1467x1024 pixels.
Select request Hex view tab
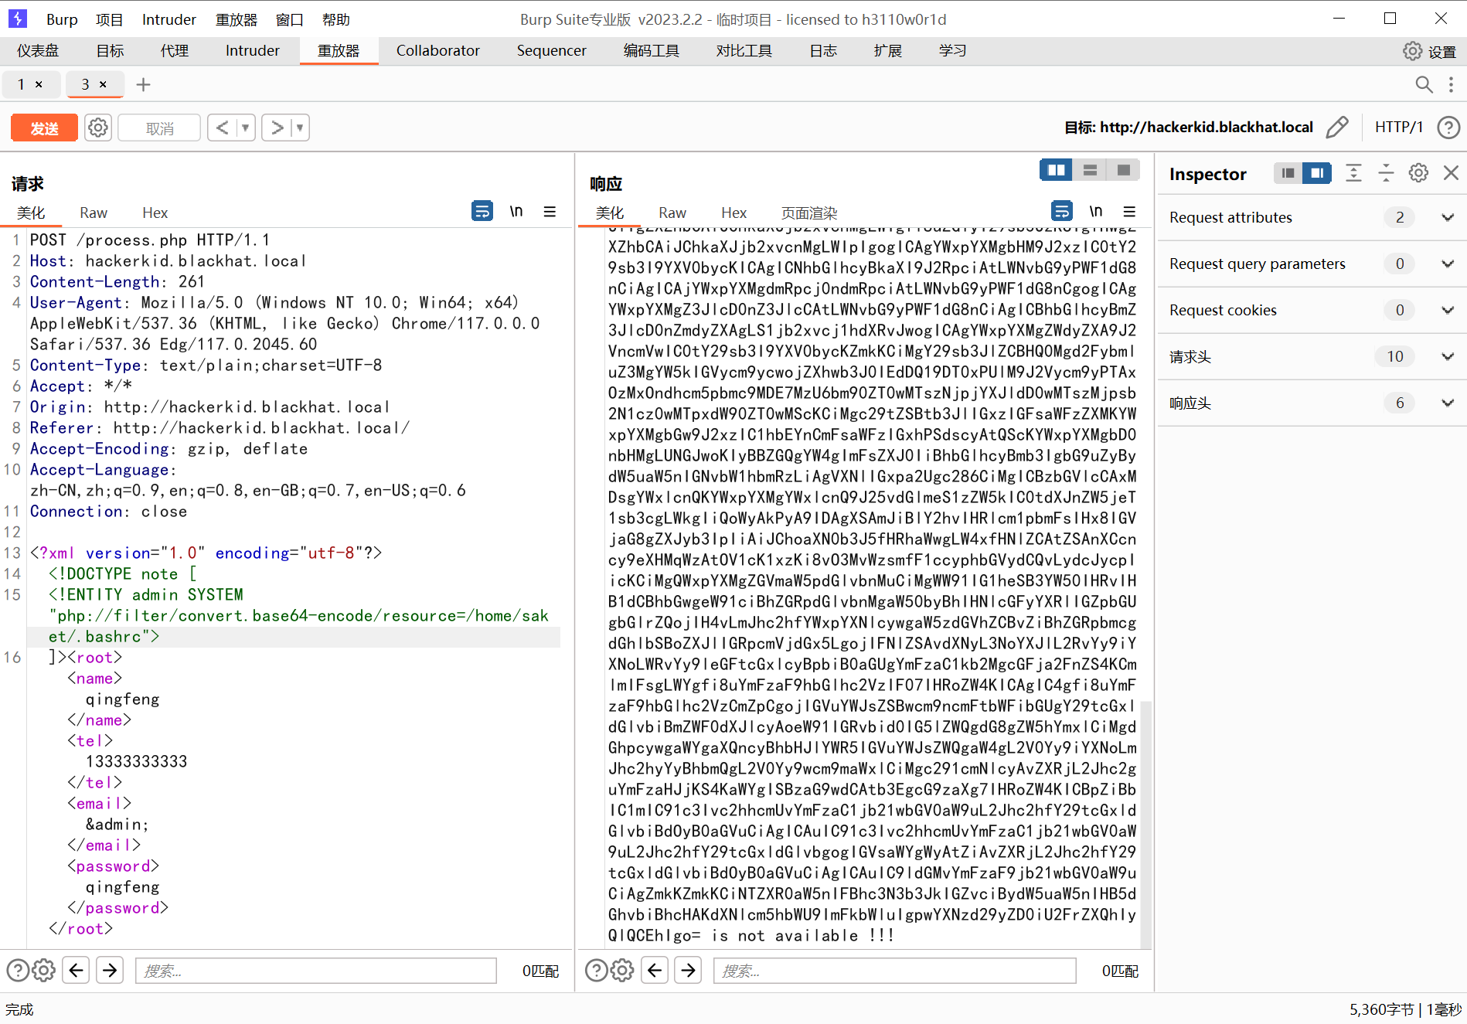click(x=155, y=213)
